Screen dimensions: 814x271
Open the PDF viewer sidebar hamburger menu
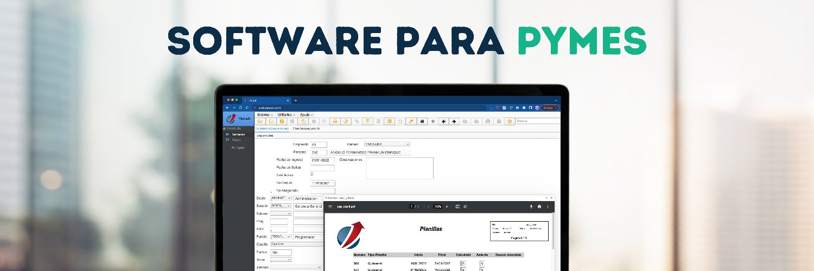329,207
